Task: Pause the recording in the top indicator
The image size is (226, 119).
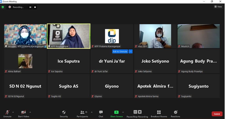Action: click(x=30, y=7)
